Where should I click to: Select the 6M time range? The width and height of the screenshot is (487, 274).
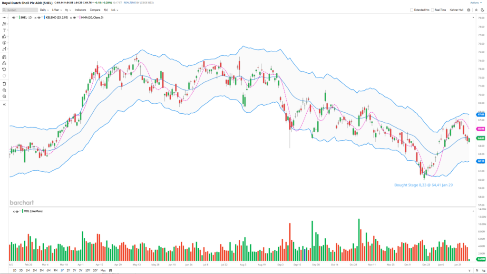pos(48,270)
